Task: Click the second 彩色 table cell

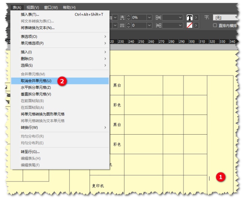Action: click(117, 144)
